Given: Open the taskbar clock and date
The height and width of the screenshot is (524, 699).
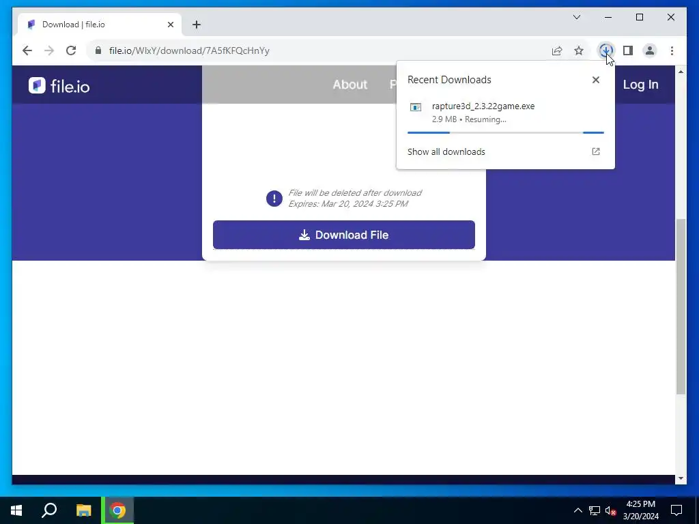Looking at the screenshot, I should [640, 510].
